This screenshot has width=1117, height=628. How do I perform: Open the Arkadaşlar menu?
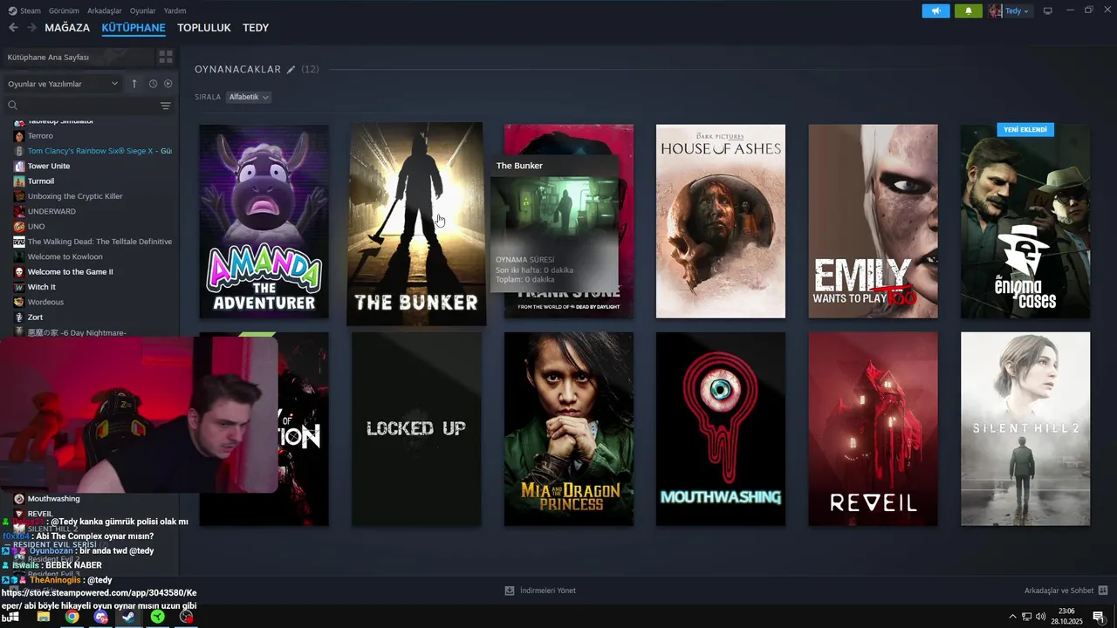coord(105,10)
